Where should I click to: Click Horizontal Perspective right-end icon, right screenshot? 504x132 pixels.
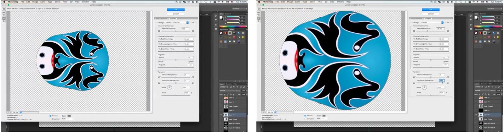pos(448,83)
